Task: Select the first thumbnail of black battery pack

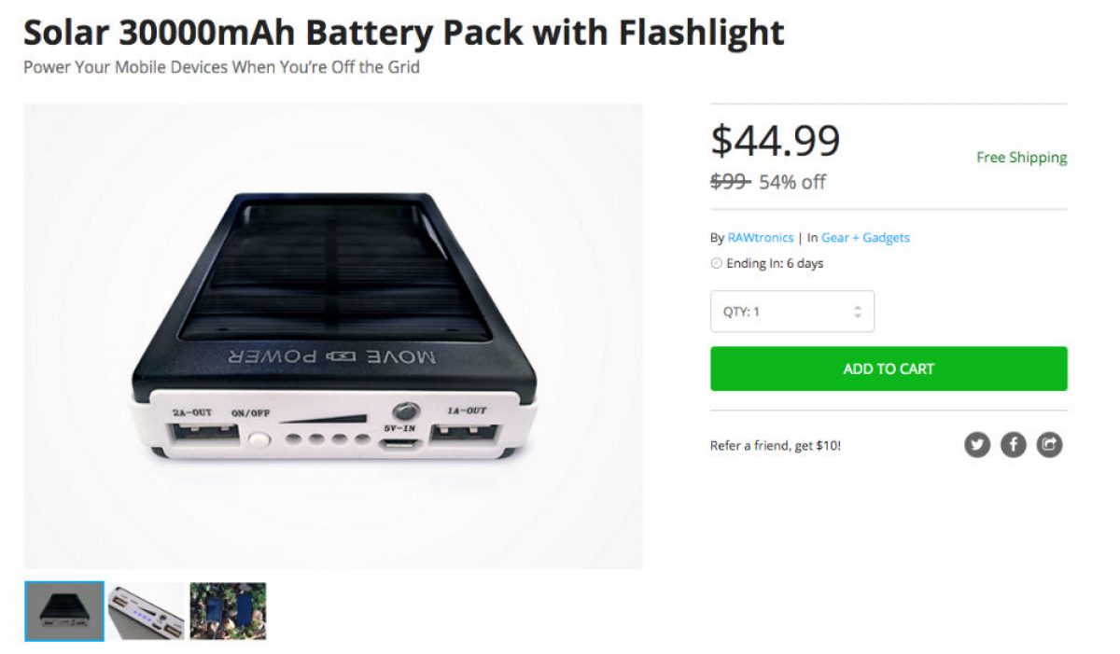Action: click(x=64, y=611)
